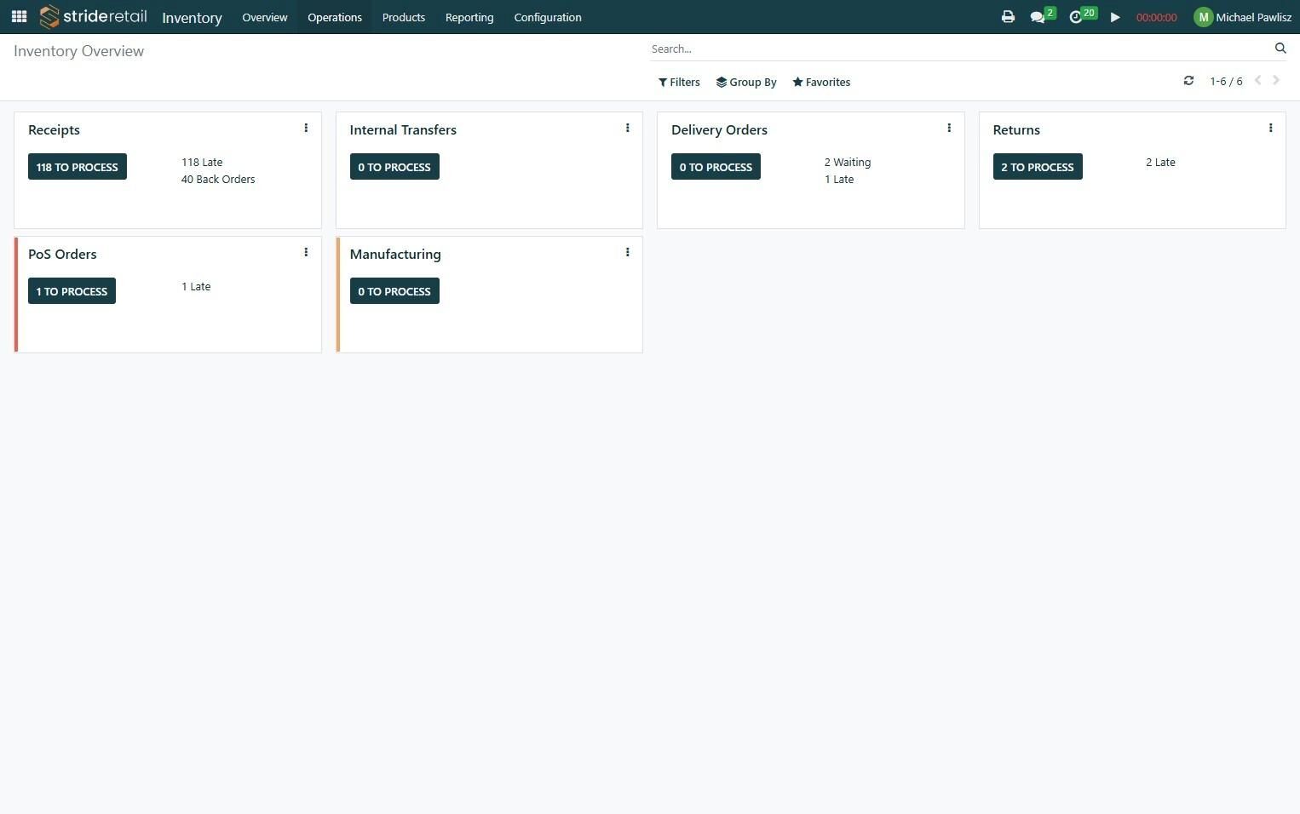Start the timer play button
Viewport: 1300px width, 814px height.
[x=1115, y=17]
